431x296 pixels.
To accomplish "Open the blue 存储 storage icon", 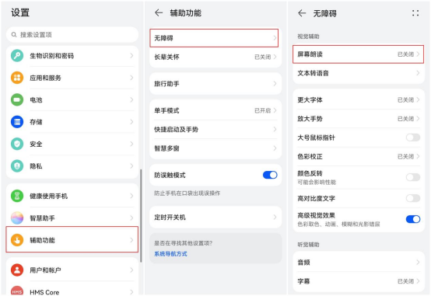I will click(17, 122).
